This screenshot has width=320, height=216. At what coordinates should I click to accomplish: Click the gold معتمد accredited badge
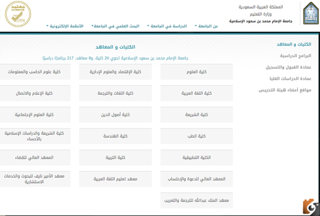coord(18,14)
